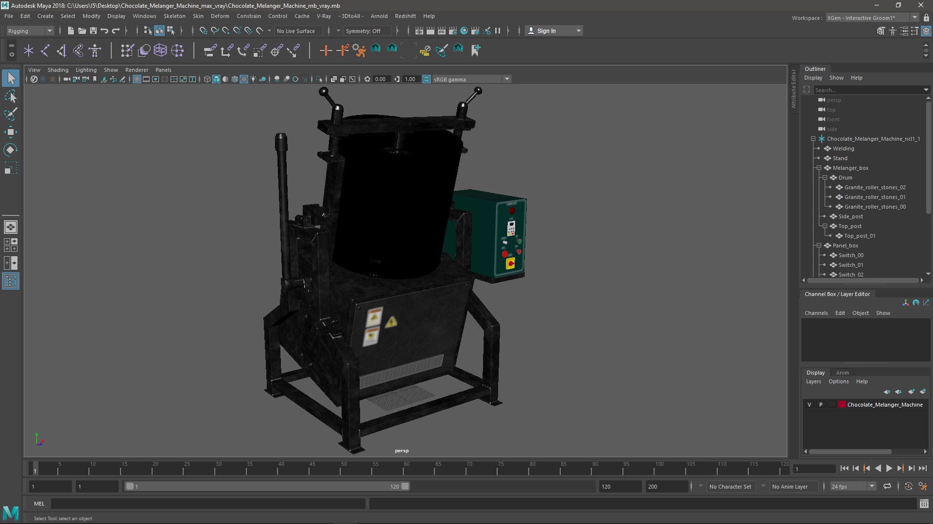
Task: Click the Set Key plus icon on shelf
Action: pyautogui.click(x=326, y=50)
